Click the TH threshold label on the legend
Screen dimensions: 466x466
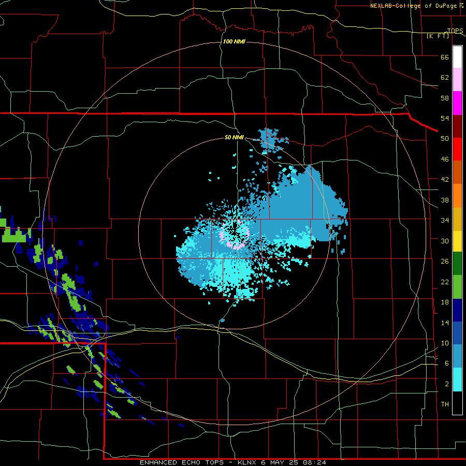coord(445,404)
